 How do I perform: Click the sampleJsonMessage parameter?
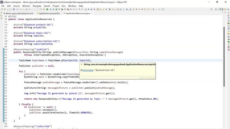(x=110, y=52)
